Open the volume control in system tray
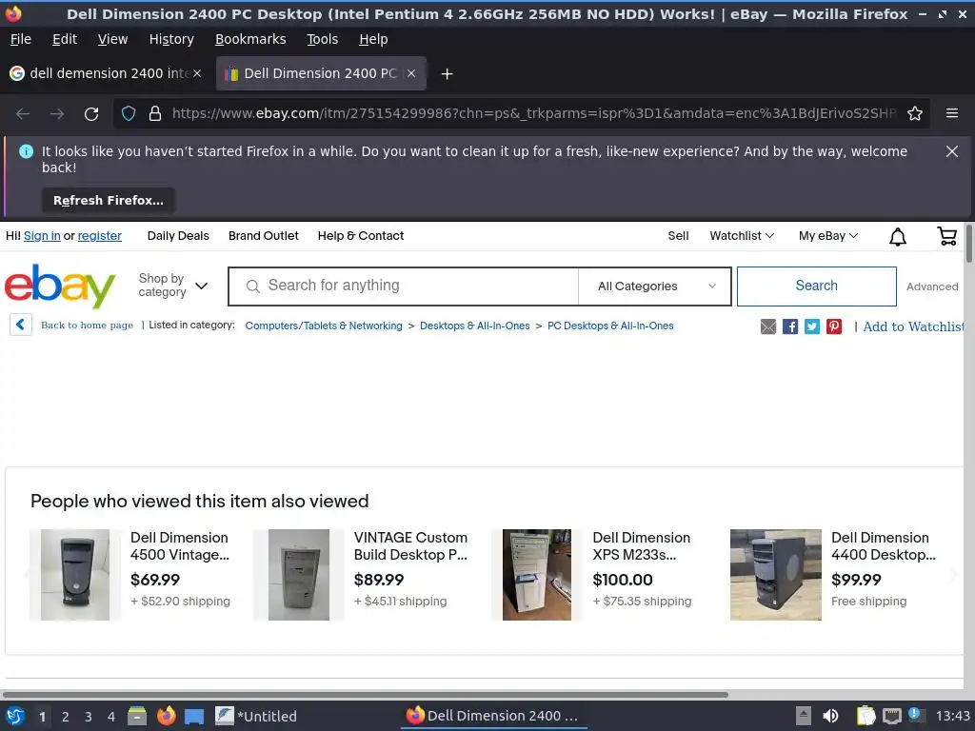Image resolution: width=975 pixels, height=731 pixels. click(x=830, y=716)
